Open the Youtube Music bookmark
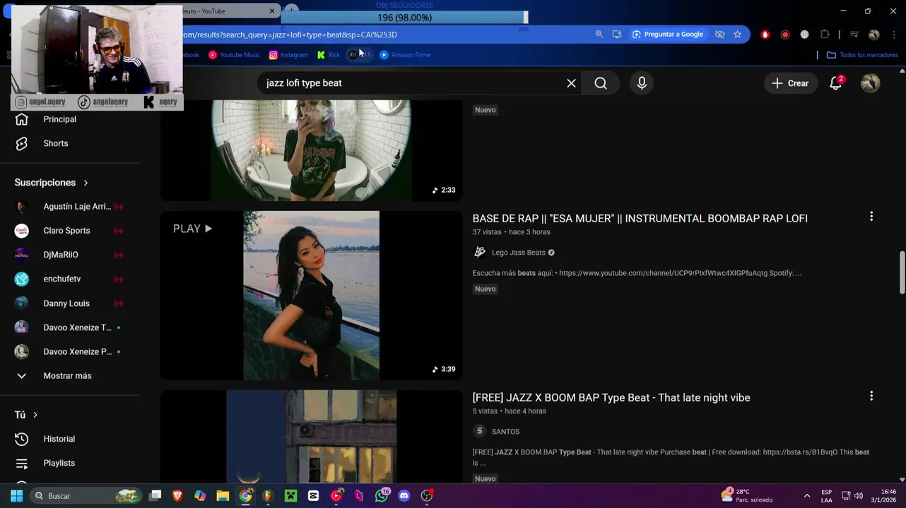 pos(234,55)
